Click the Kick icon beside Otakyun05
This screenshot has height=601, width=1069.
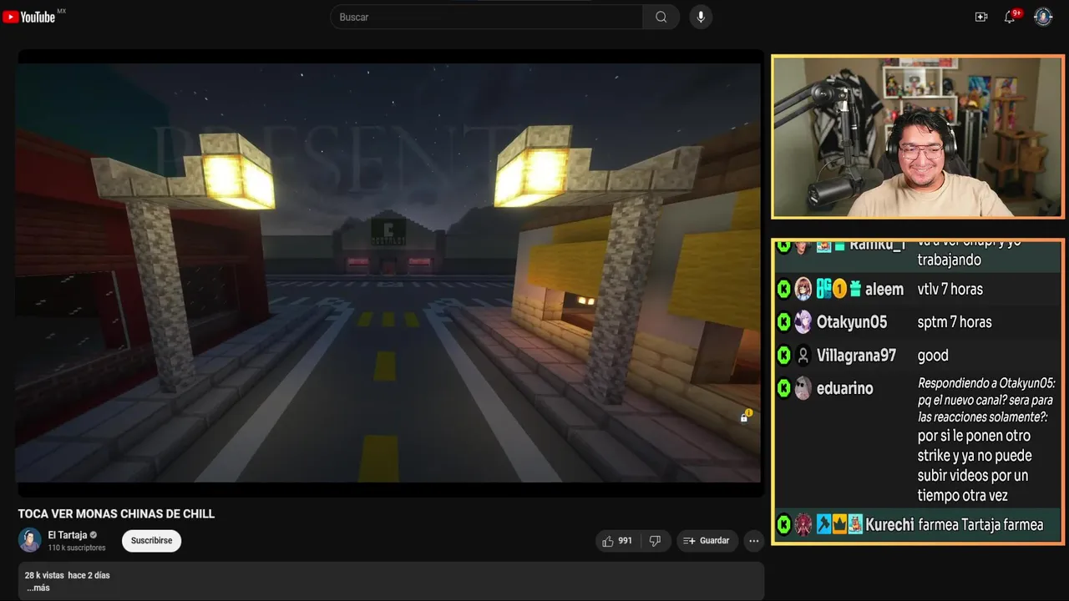click(x=783, y=322)
